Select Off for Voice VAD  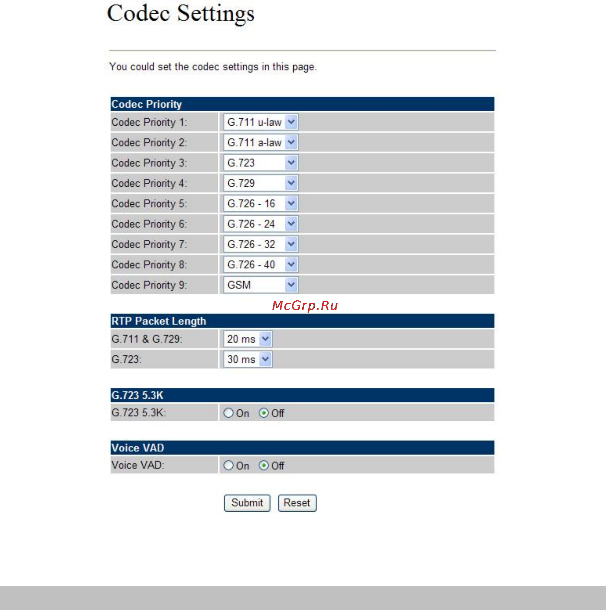pos(264,465)
